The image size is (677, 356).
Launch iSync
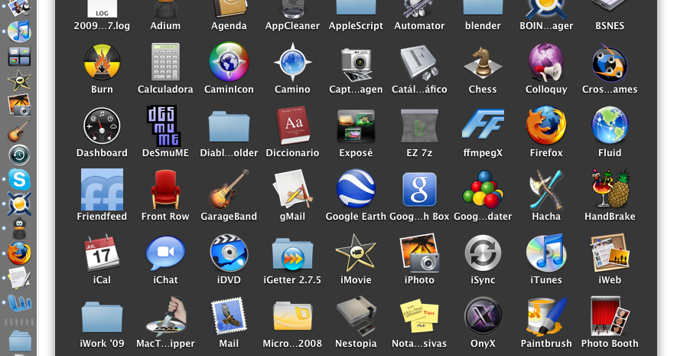point(483,253)
